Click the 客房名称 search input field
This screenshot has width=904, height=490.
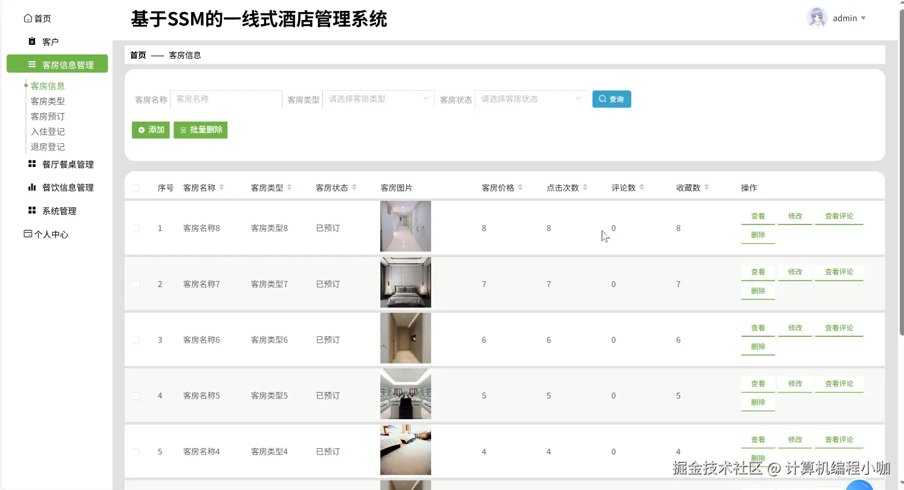(x=226, y=99)
